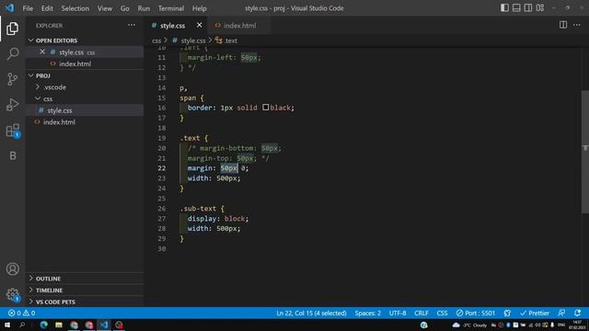The height and width of the screenshot is (331, 589).
Task: Open the Edit menu
Action: click(x=47, y=8)
